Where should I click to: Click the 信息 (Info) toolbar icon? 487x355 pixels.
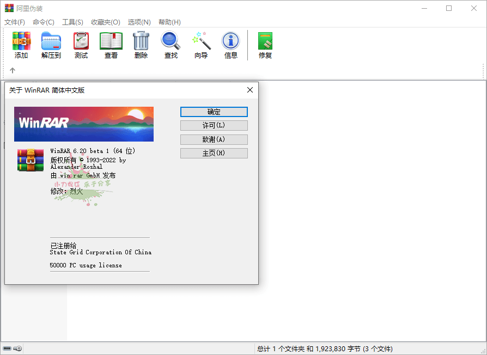(231, 45)
